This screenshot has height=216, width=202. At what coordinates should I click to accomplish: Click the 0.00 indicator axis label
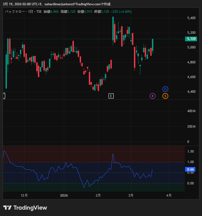(x=190, y=183)
